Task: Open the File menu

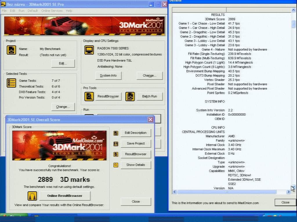Action: 4,11
